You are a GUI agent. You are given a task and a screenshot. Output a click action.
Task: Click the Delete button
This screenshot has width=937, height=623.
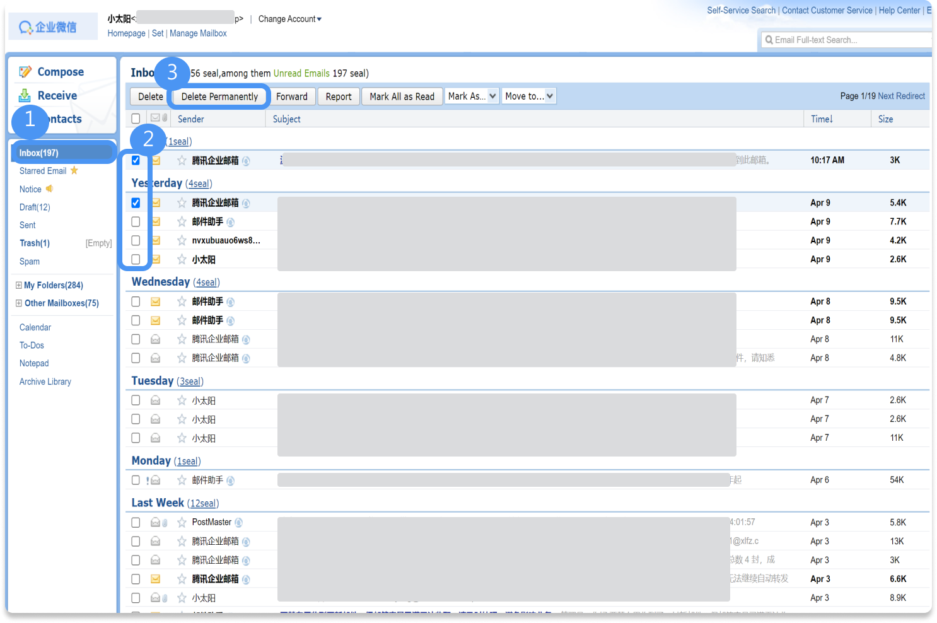pos(151,96)
